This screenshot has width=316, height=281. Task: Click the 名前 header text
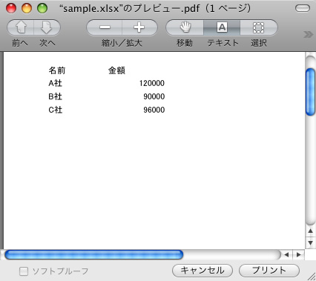pos(57,70)
